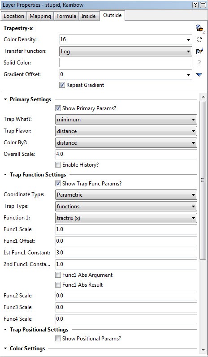This screenshot has width=208, height=357.
Task: Click the blue down-triangle preset icon
Action: click(x=199, y=74)
